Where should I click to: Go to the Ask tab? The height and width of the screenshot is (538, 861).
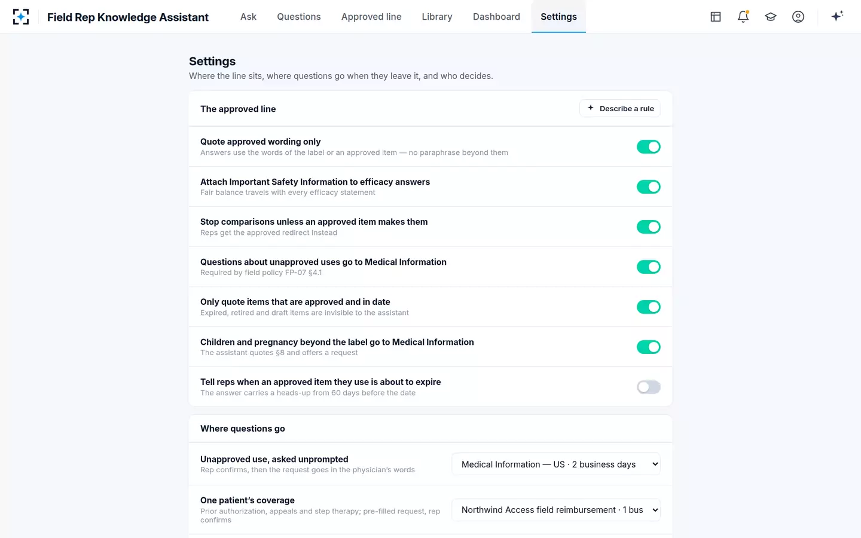tap(248, 17)
